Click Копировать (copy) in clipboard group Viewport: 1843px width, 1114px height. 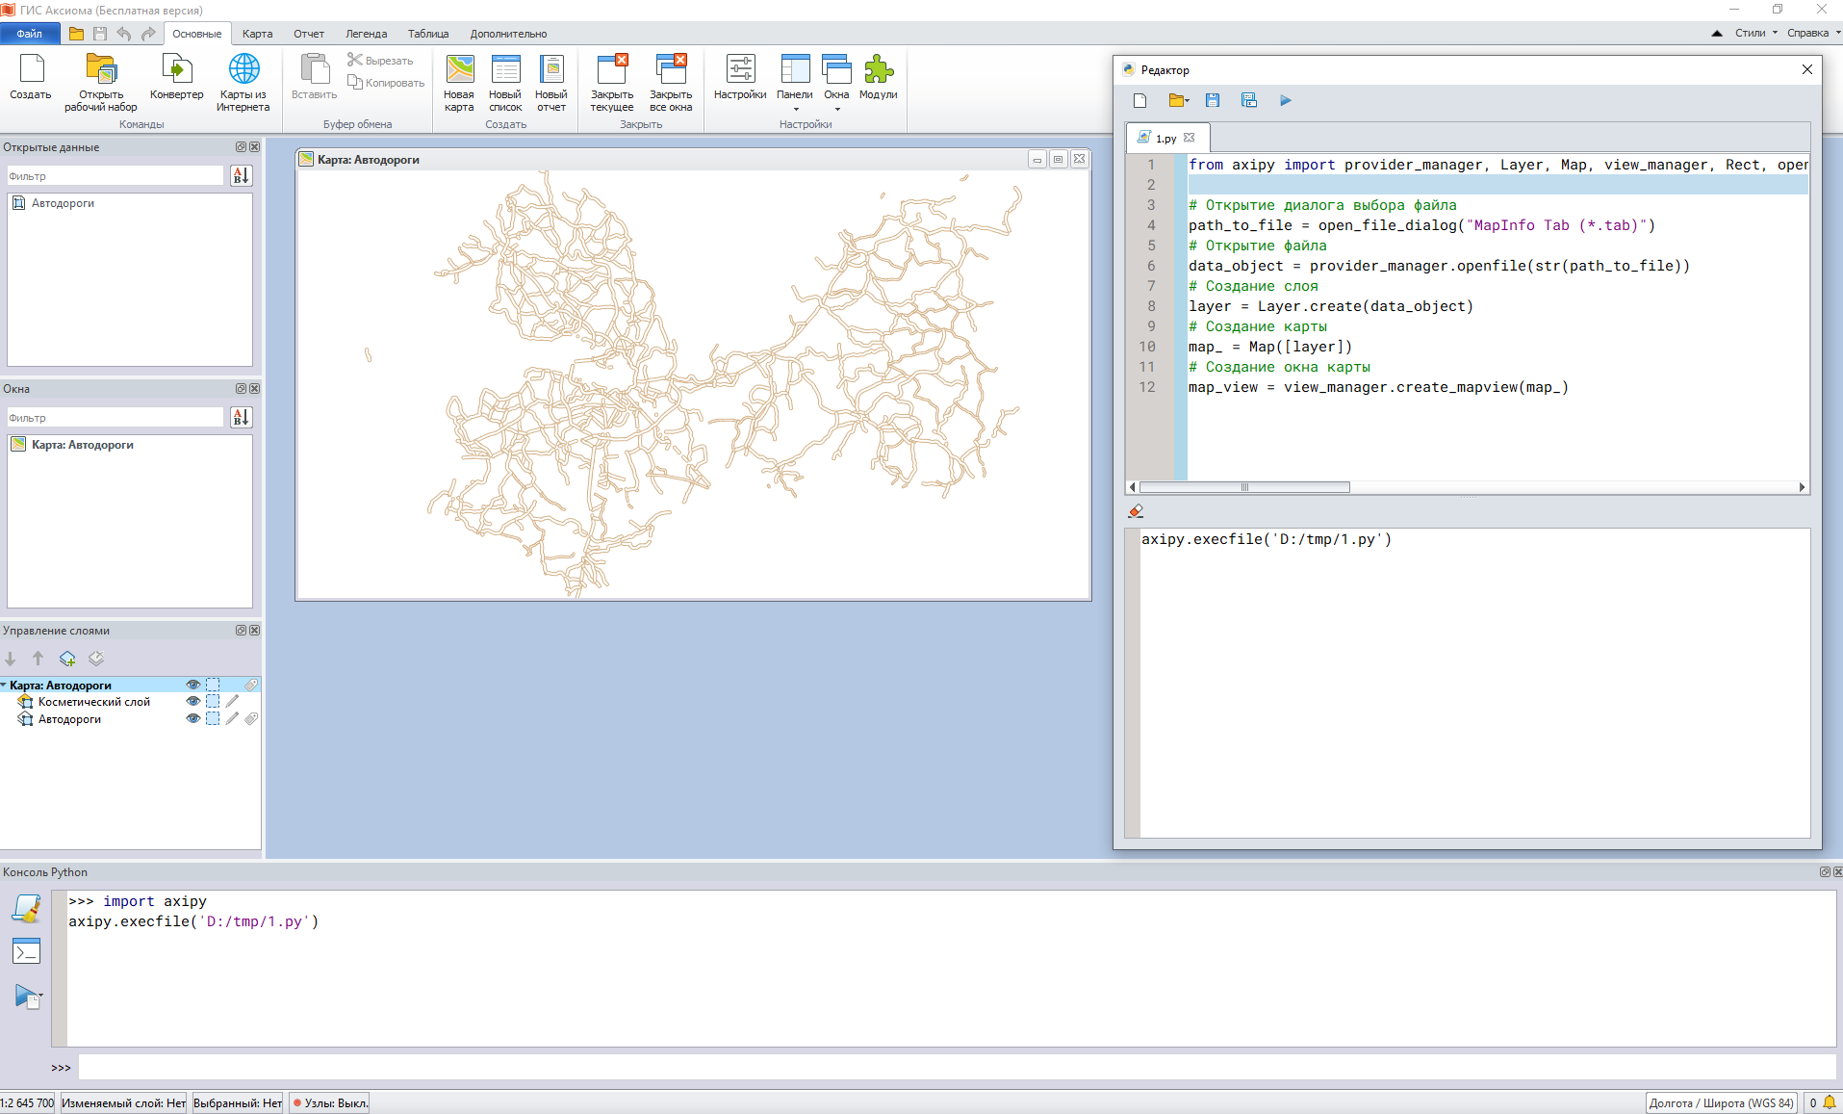386,83
